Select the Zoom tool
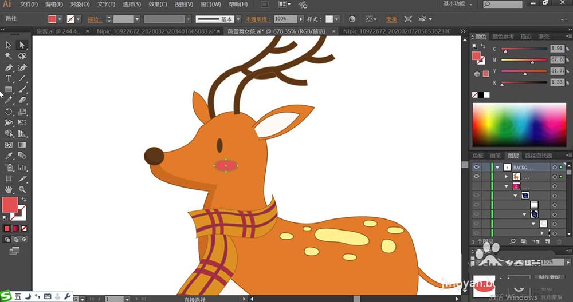Viewport: 573px width, 302px height. (x=22, y=189)
